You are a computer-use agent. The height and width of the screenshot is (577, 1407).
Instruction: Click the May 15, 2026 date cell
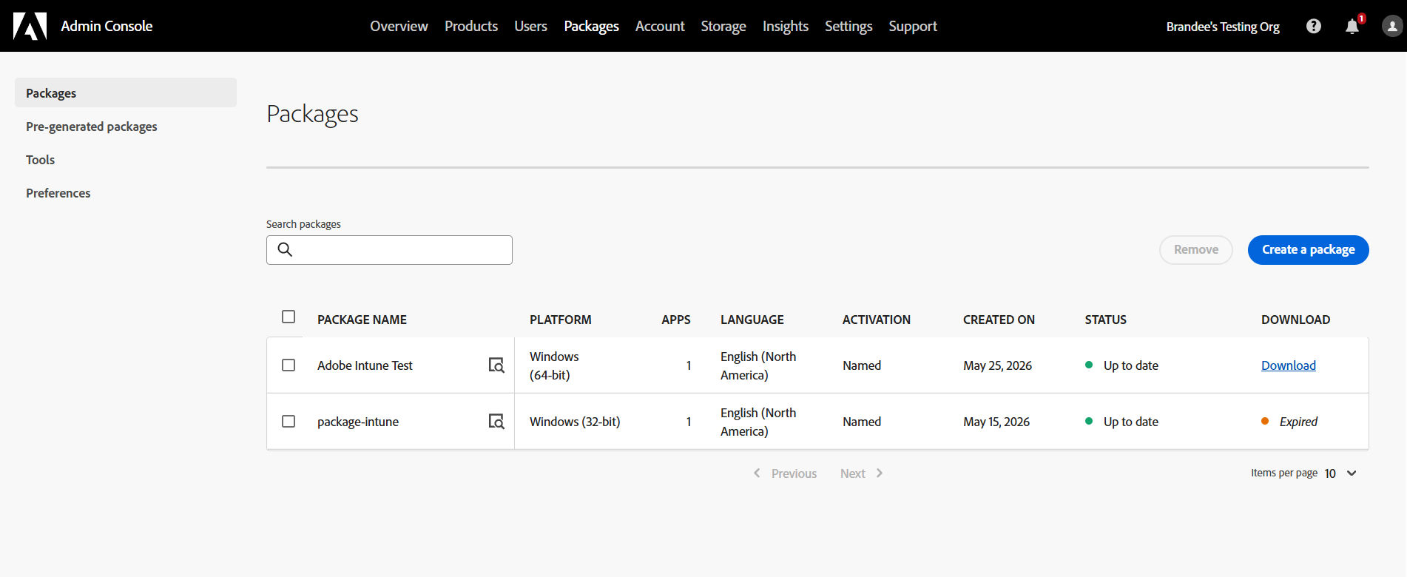click(x=996, y=422)
